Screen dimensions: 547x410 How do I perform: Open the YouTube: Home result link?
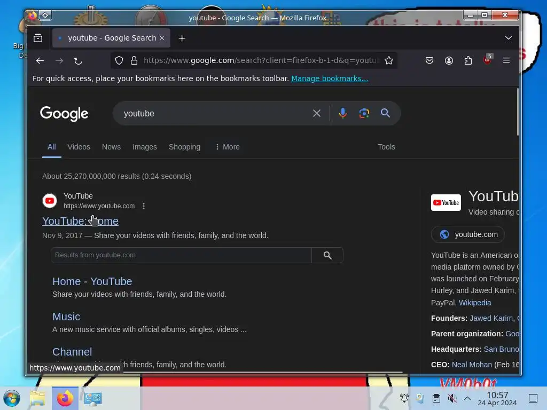(80, 221)
